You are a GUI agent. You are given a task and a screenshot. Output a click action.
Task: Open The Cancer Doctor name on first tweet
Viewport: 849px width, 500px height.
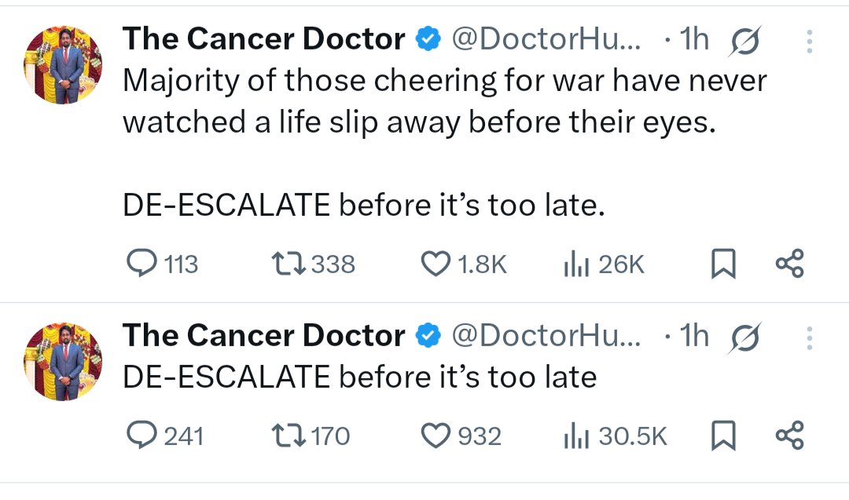pos(264,39)
